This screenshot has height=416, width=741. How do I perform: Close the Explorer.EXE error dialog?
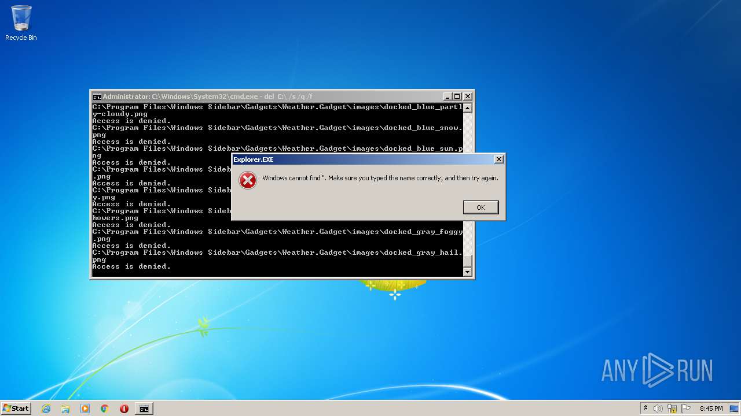[x=499, y=159]
